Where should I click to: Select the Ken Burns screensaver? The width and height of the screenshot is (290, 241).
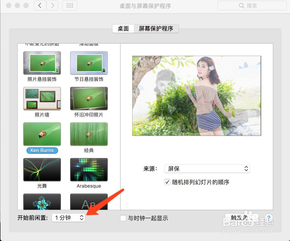42,134
